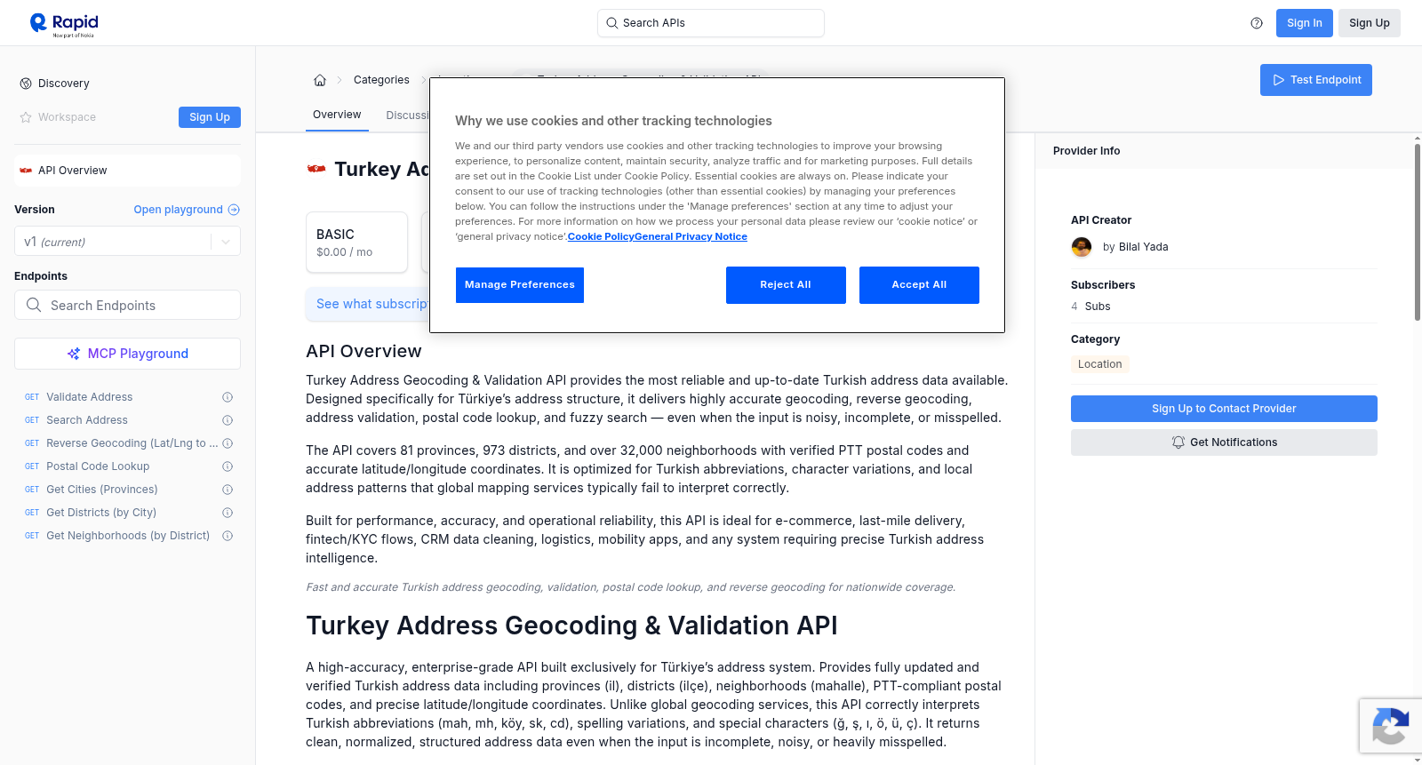Screen dimensions: 1422x765
Task: Click Bilal Yada's avatar picture
Action: pos(1082,247)
